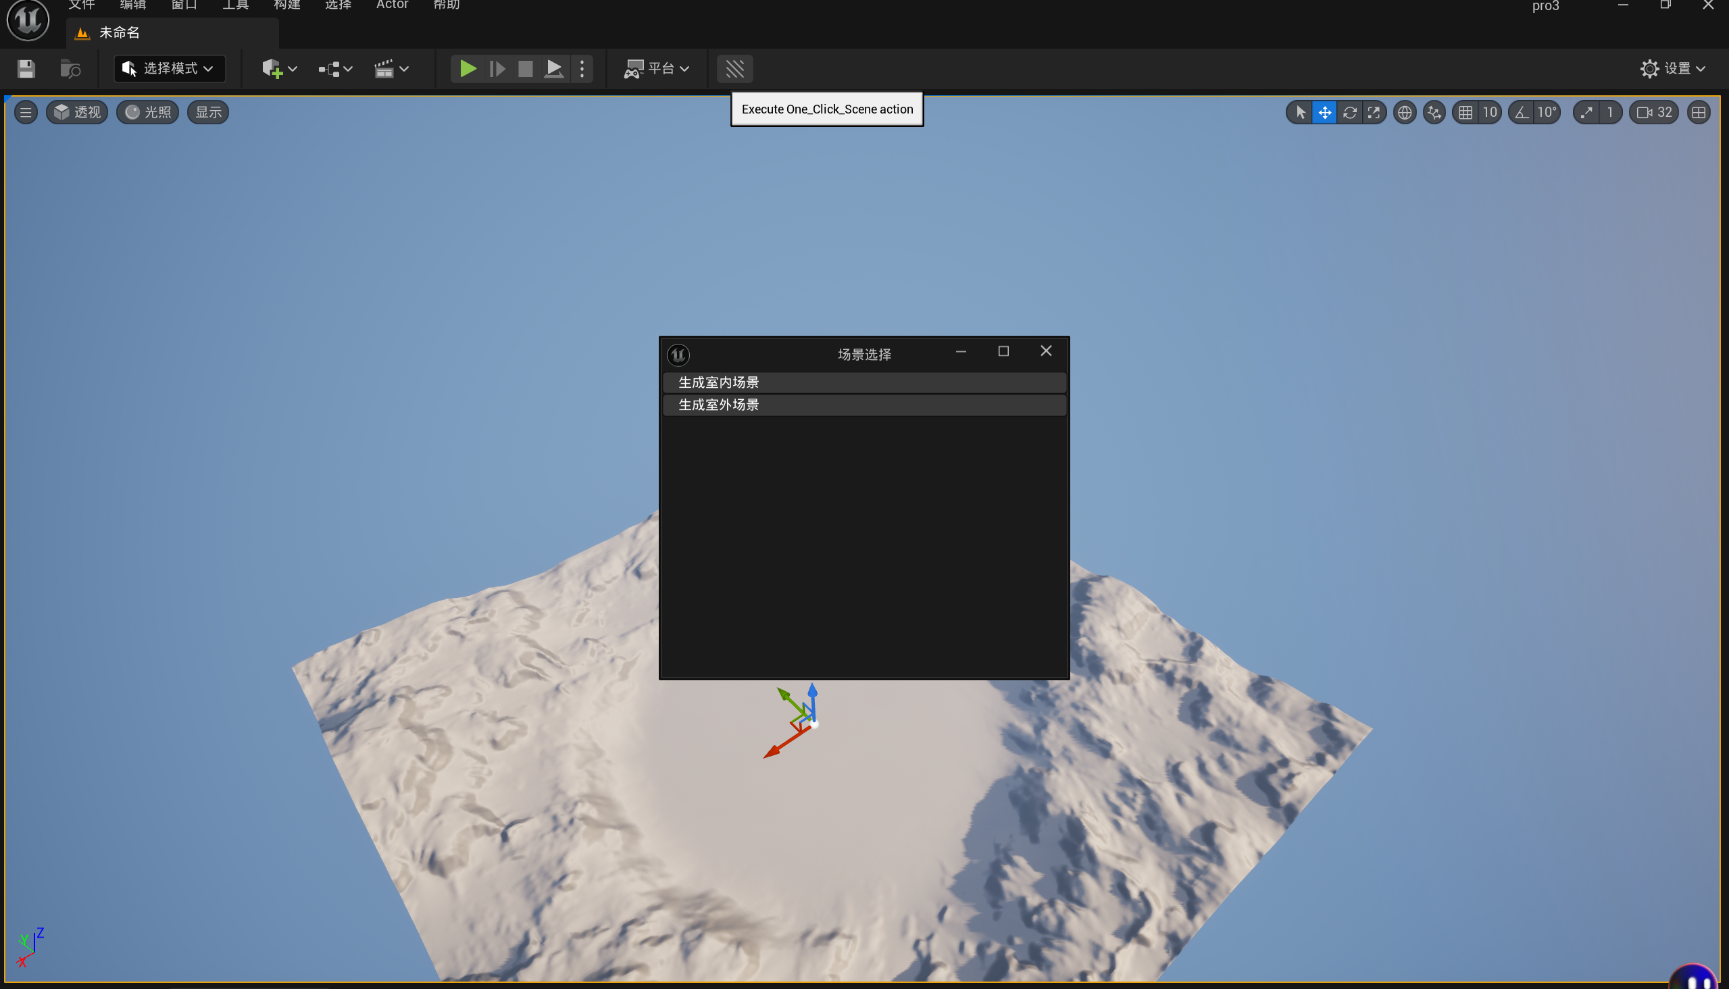The image size is (1729, 989).
Task: Toggle rotation angle snapping
Action: [1522, 112]
